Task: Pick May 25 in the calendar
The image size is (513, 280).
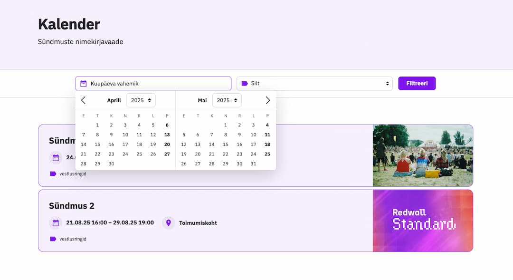Action: (x=267, y=154)
